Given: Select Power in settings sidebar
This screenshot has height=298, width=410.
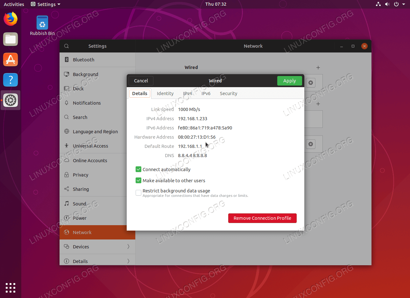Looking at the screenshot, I should tap(97, 218).
